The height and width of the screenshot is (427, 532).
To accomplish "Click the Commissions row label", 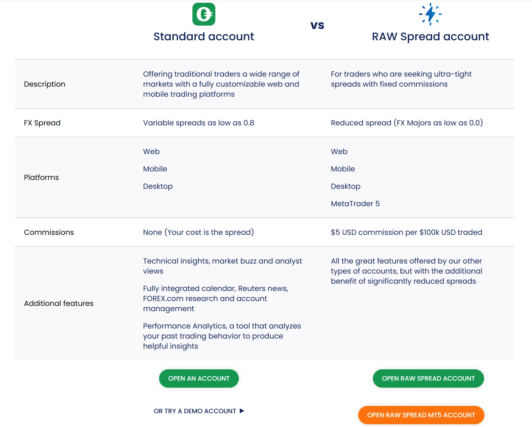I will click(49, 232).
